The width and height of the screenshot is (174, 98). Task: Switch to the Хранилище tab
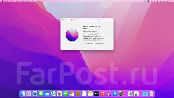(86, 20)
